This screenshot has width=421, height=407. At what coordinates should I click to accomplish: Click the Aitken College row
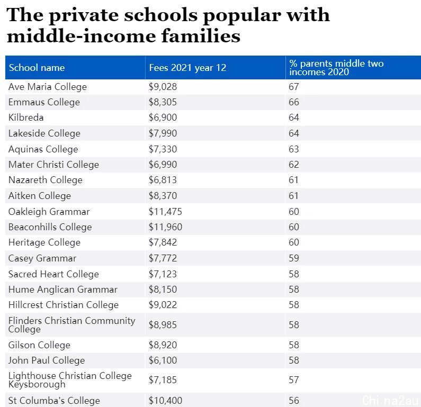213,196
